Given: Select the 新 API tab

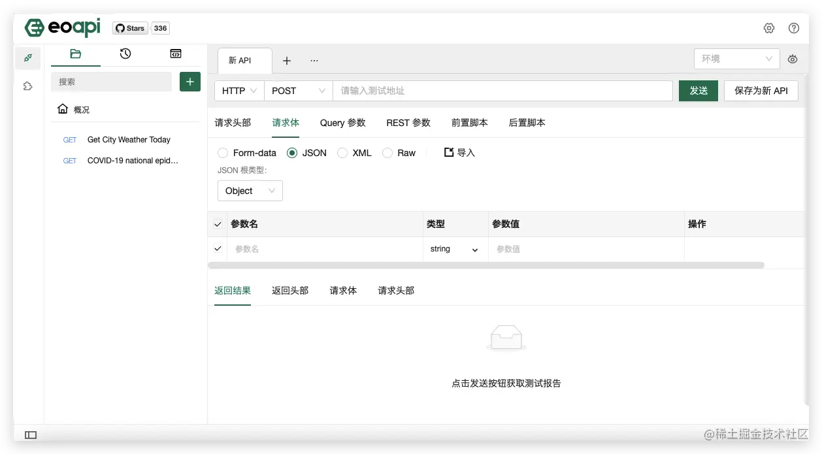Looking at the screenshot, I should pos(245,60).
